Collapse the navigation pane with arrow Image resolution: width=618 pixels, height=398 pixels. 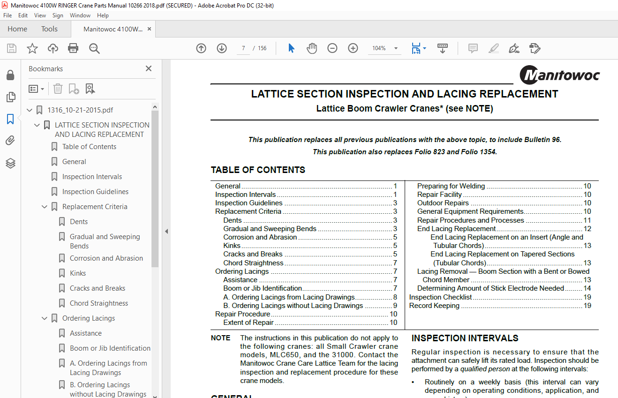(166, 231)
